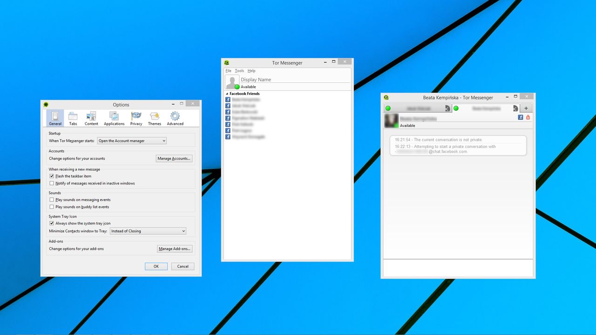
Task: Click the Options window title bar icon
Action: click(46, 105)
